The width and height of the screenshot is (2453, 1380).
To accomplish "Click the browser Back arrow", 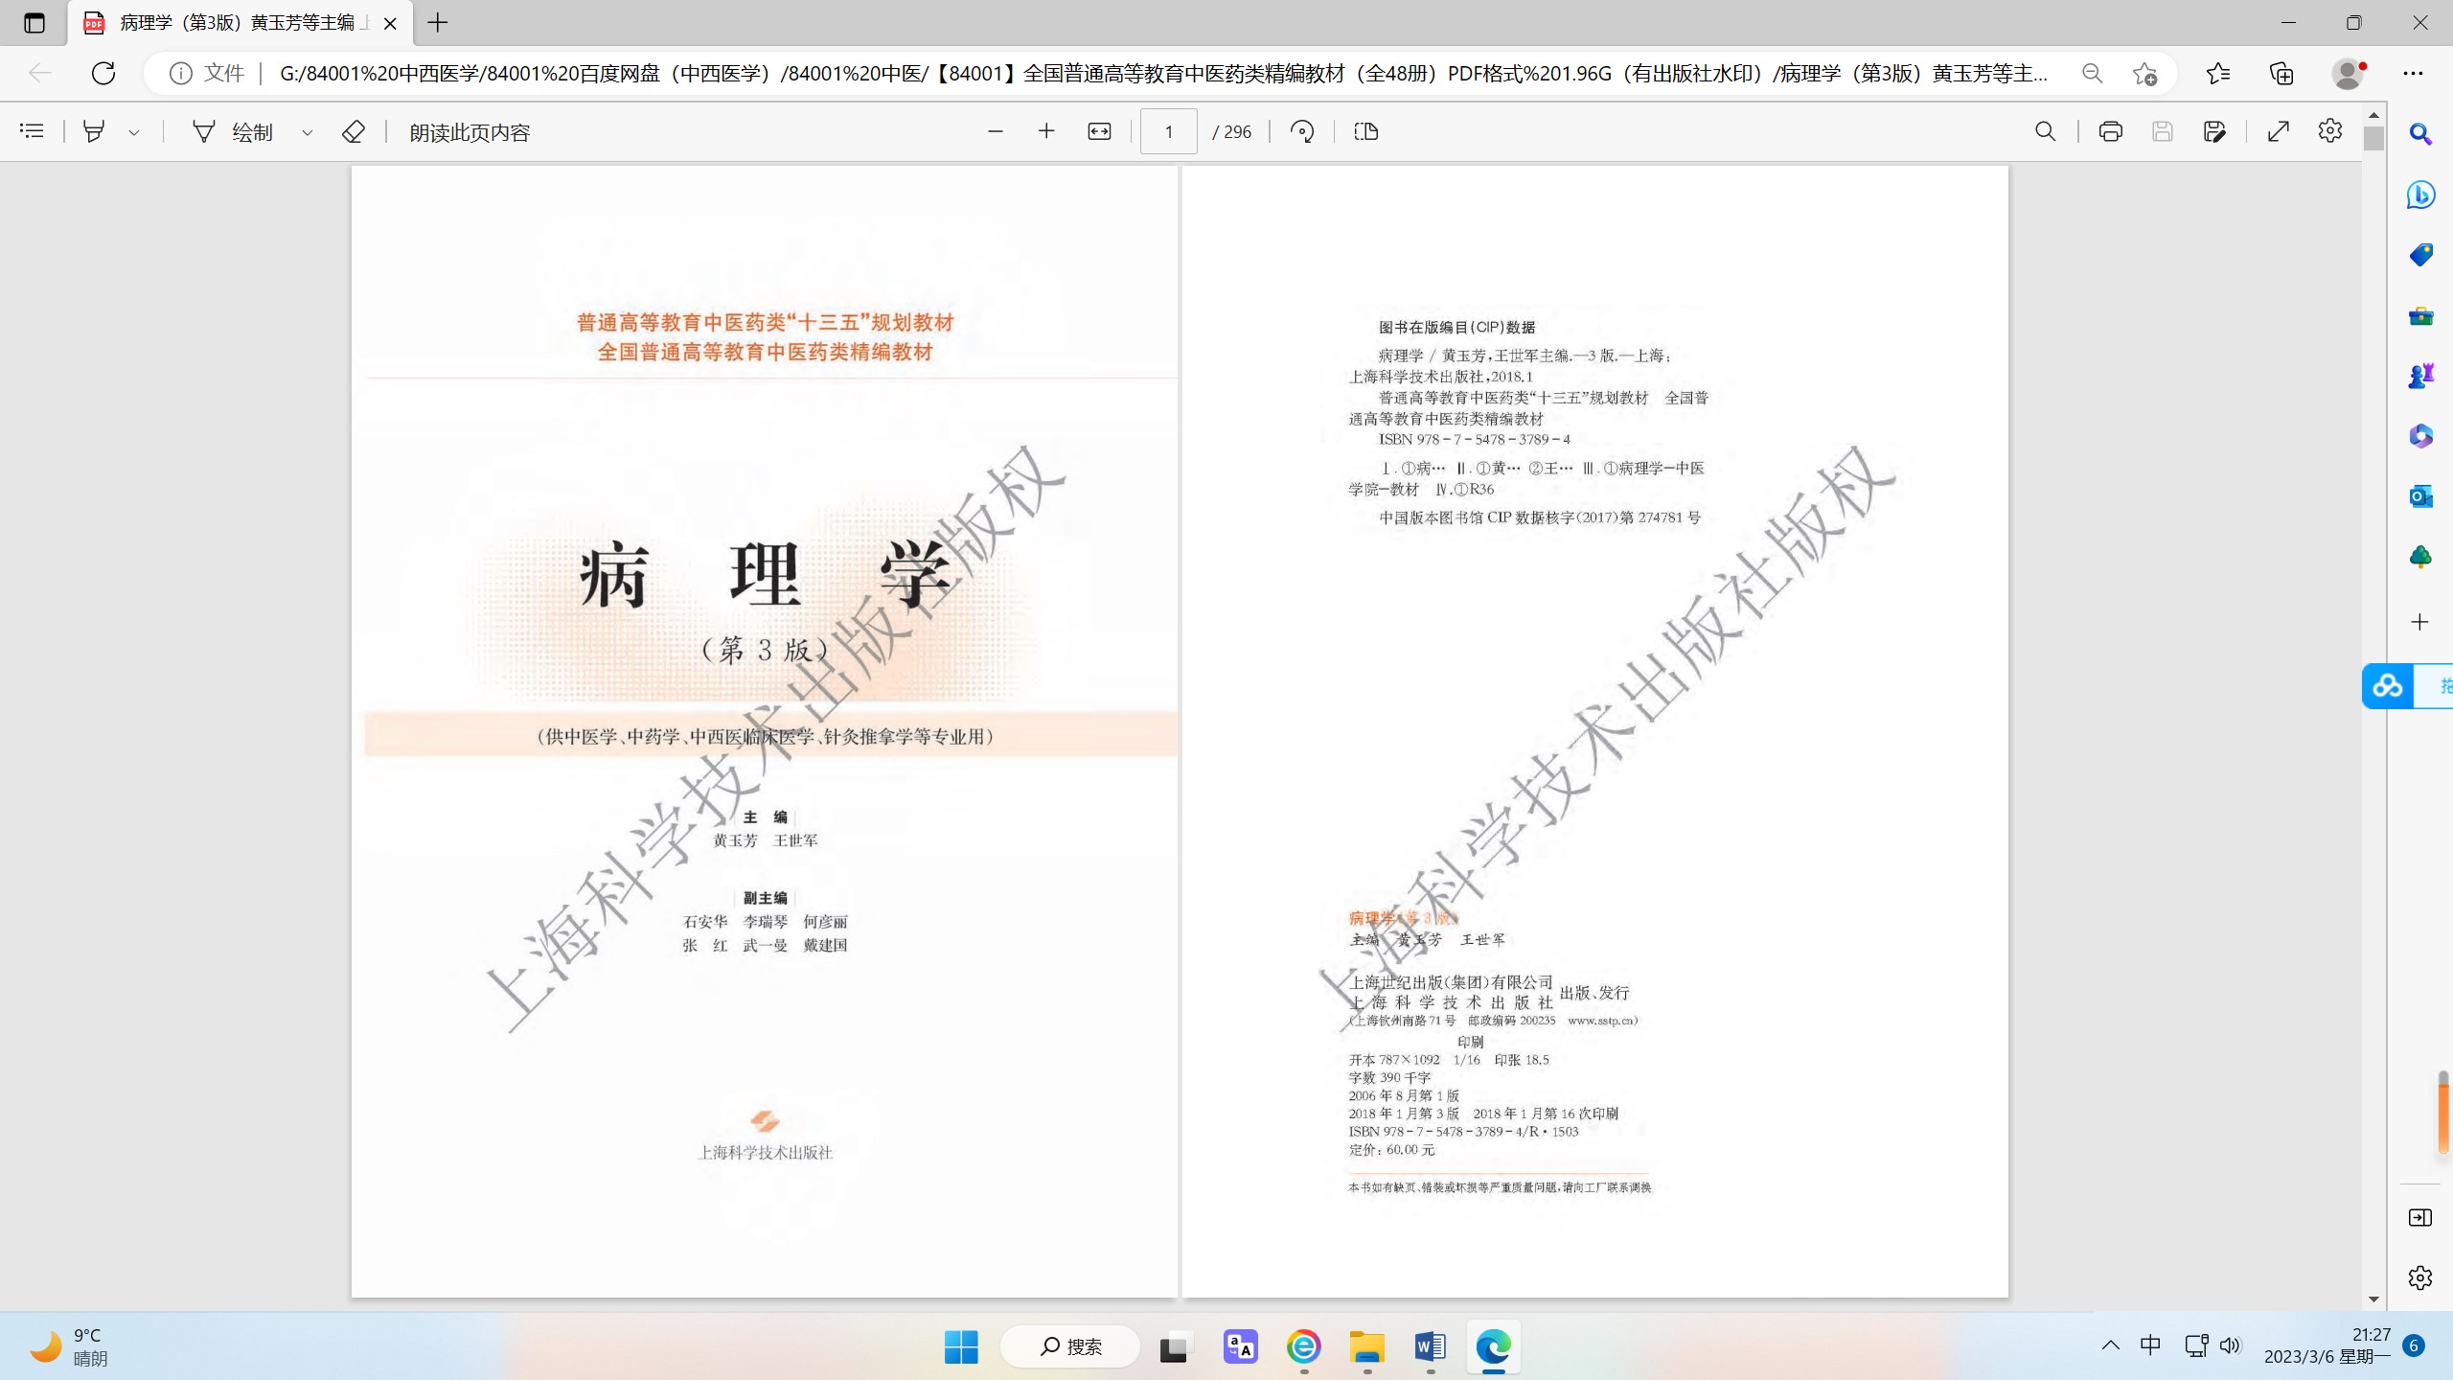I will pyautogui.click(x=39, y=73).
